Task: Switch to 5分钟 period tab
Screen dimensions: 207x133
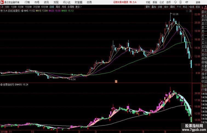Action: click(21, 7)
